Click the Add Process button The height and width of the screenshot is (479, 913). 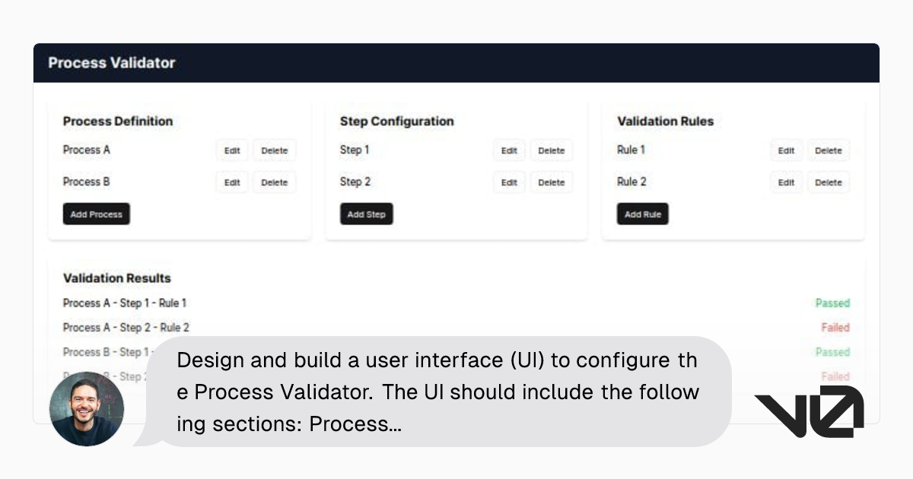pyautogui.click(x=96, y=214)
